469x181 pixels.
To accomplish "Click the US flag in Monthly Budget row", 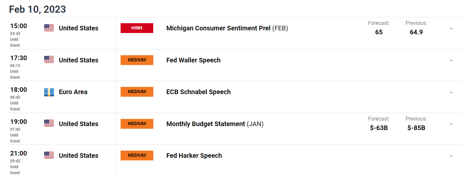I will point(49,123).
